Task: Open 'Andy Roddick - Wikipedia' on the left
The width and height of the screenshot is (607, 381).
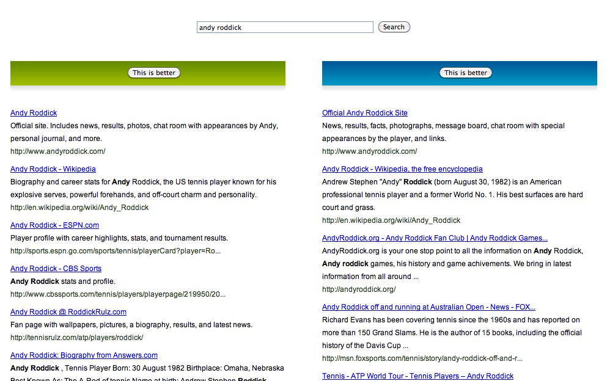Action: (x=53, y=169)
